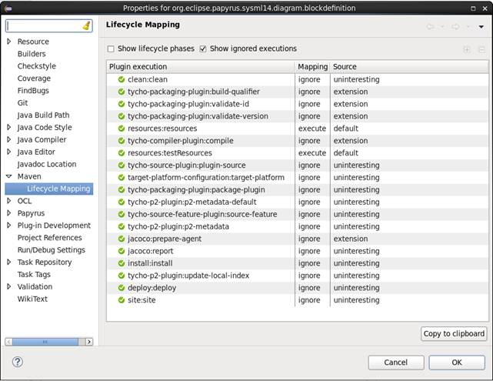Open FindBugs properties page
Image resolution: width=493 pixels, height=381 pixels.
click(x=33, y=91)
